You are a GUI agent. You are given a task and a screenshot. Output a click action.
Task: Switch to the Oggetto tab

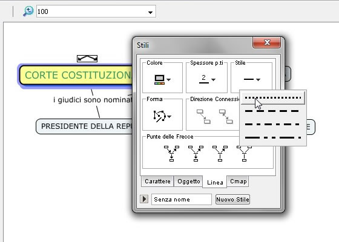(x=188, y=181)
